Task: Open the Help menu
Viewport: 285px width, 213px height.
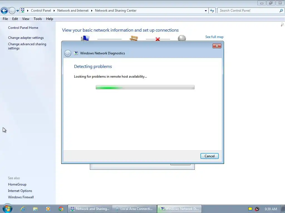Action: click(50, 19)
